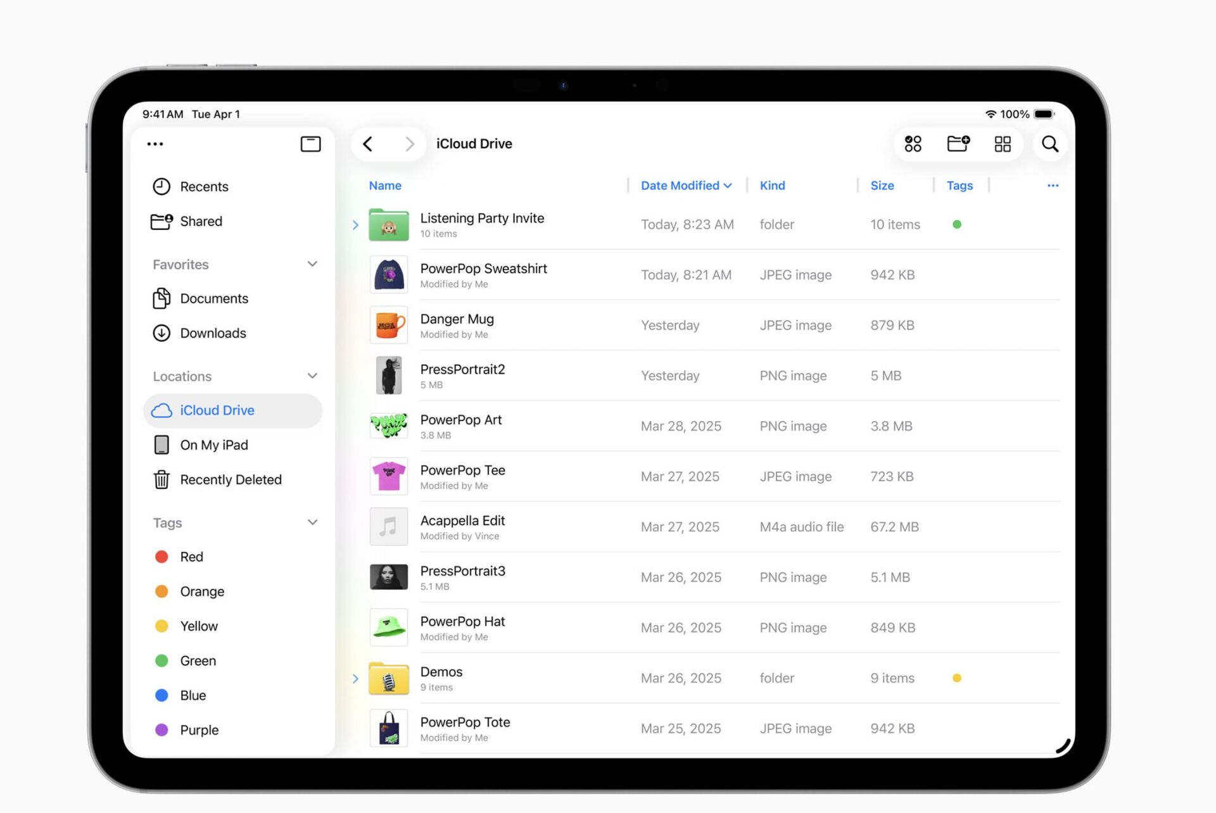Filter by Green tag
This screenshot has width=1216, height=813.
(233, 660)
